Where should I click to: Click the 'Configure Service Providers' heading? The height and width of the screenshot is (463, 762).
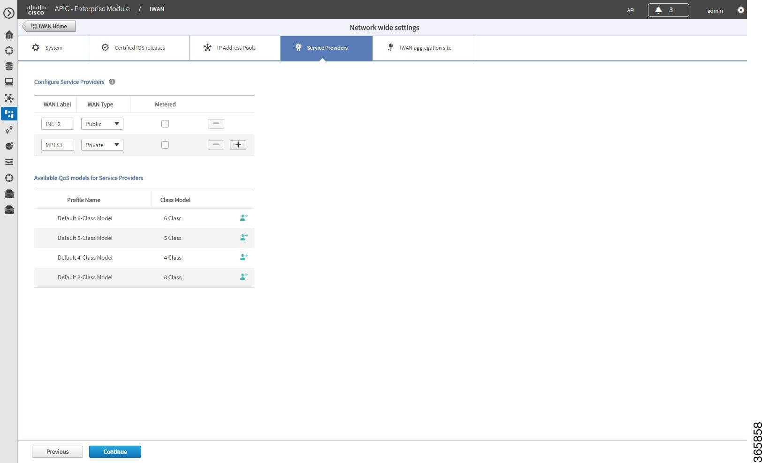coord(69,82)
